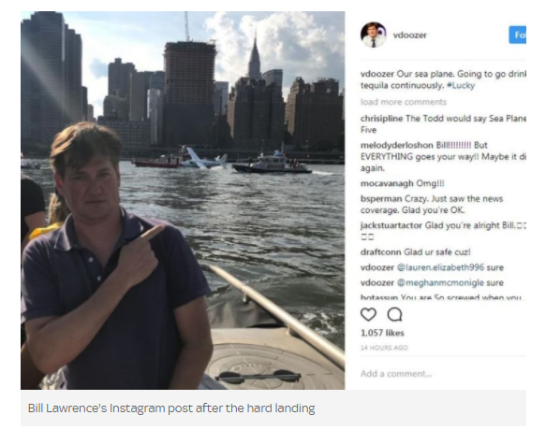Image resolution: width=546 pixels, height=444 pixels.
Task: Click the comment speech bubble icon
Action: click(394, 314)
